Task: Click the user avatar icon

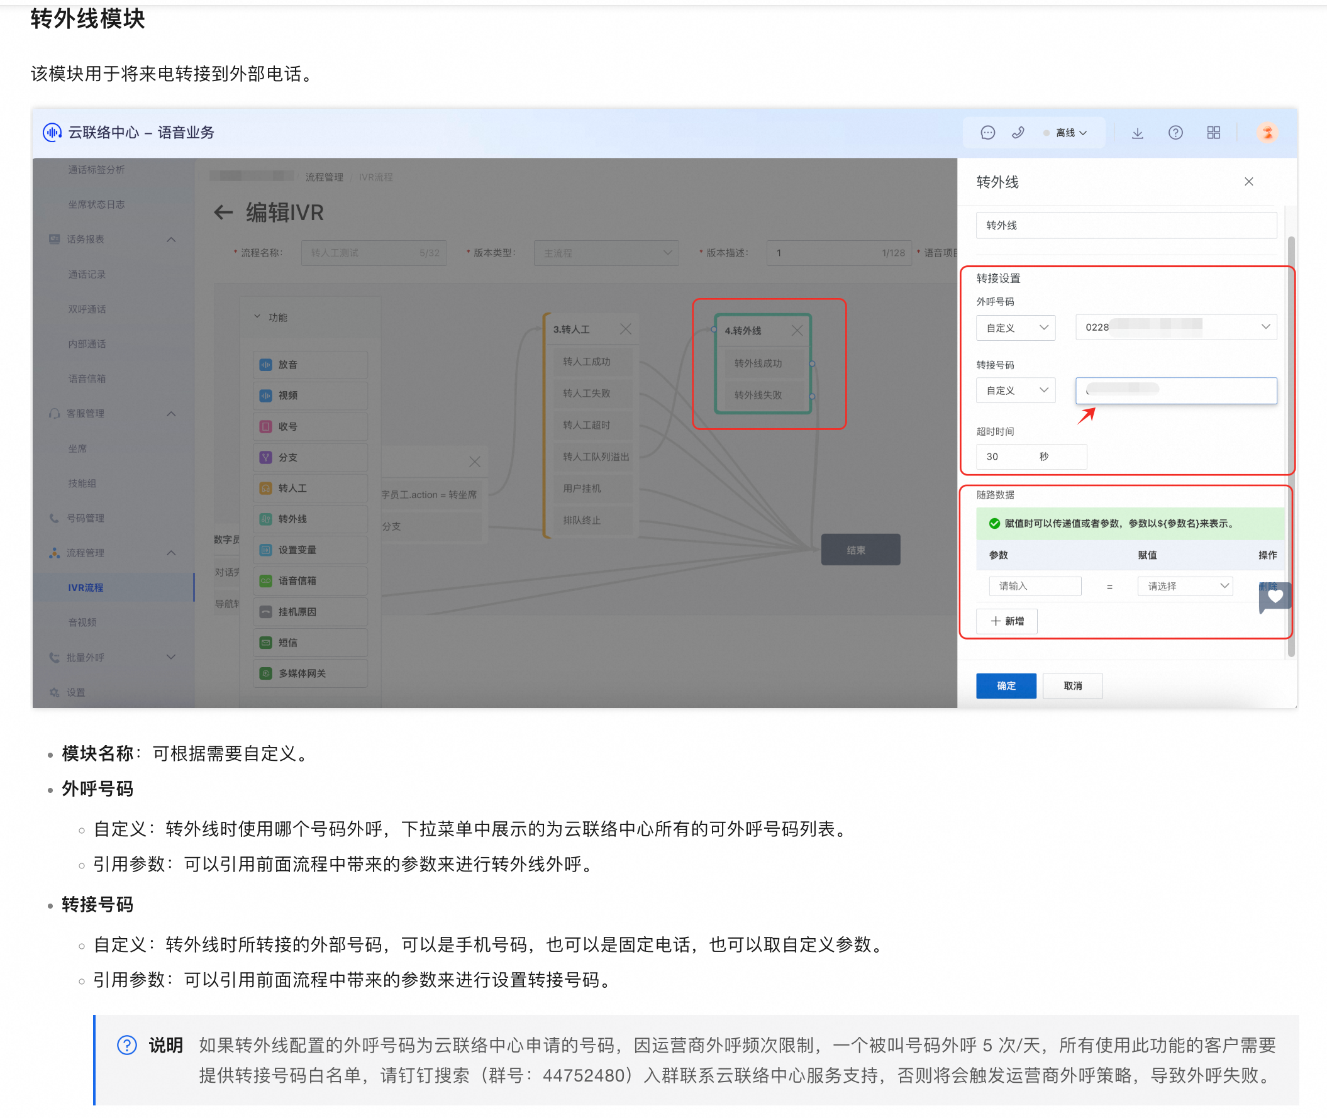Action: pyautogui.click(x=1267, y=133)
